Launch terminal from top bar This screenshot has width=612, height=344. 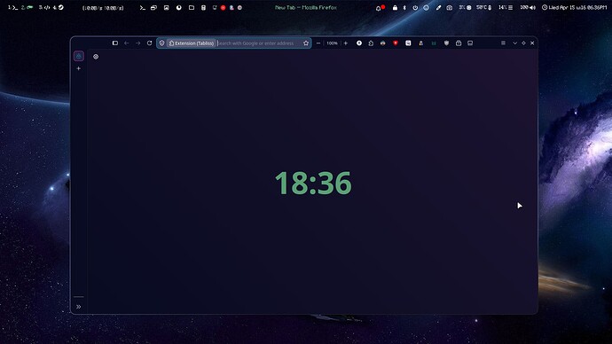(x=143, y=7)
